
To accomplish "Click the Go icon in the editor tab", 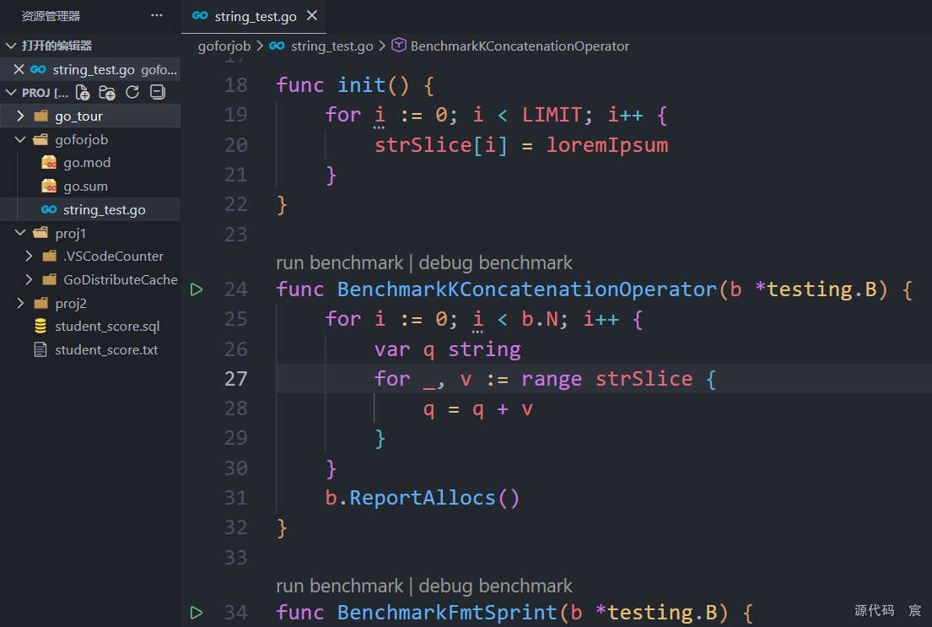I will pos(200,15).
